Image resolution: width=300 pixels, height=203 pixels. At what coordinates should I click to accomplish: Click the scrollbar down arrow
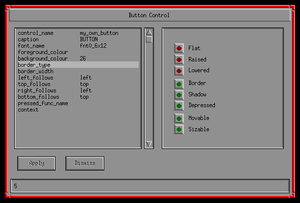[x=149, y=144]
